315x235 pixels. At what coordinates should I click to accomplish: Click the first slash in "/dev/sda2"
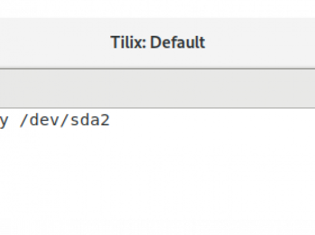click(24, 120)
